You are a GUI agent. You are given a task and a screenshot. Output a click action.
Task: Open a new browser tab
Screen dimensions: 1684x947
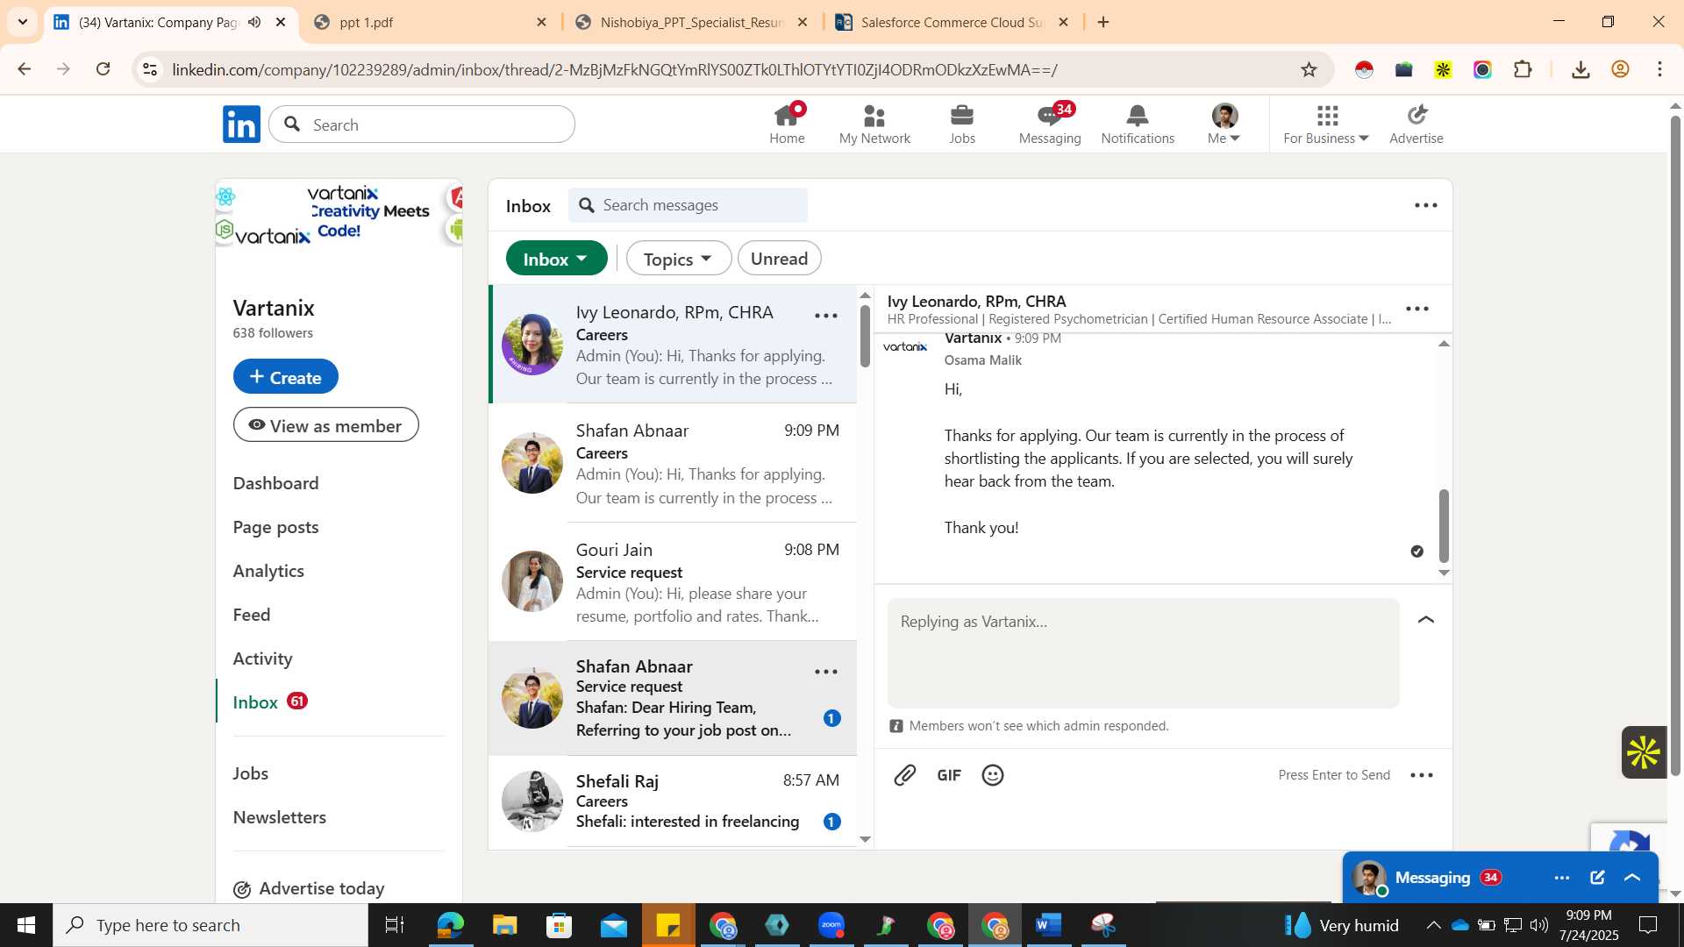click(x=1103, y=22)
